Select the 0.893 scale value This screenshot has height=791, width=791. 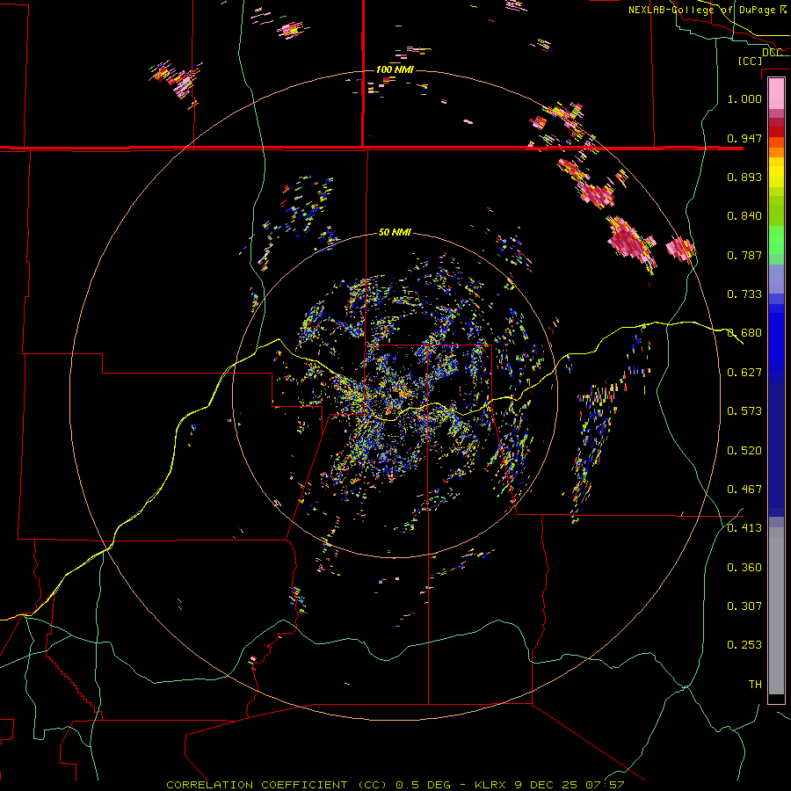744,177
